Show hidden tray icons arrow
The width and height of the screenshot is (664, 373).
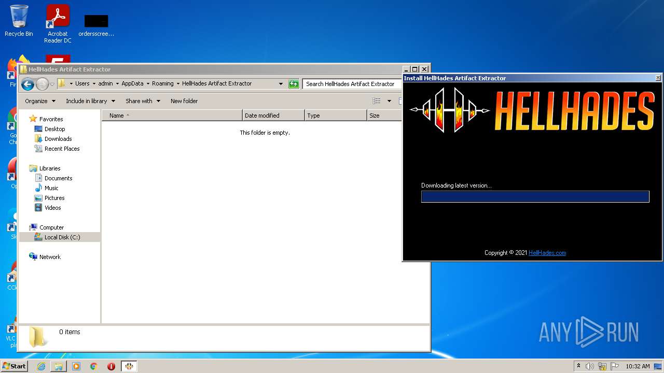pyautogui.click(x=578, y=366)
